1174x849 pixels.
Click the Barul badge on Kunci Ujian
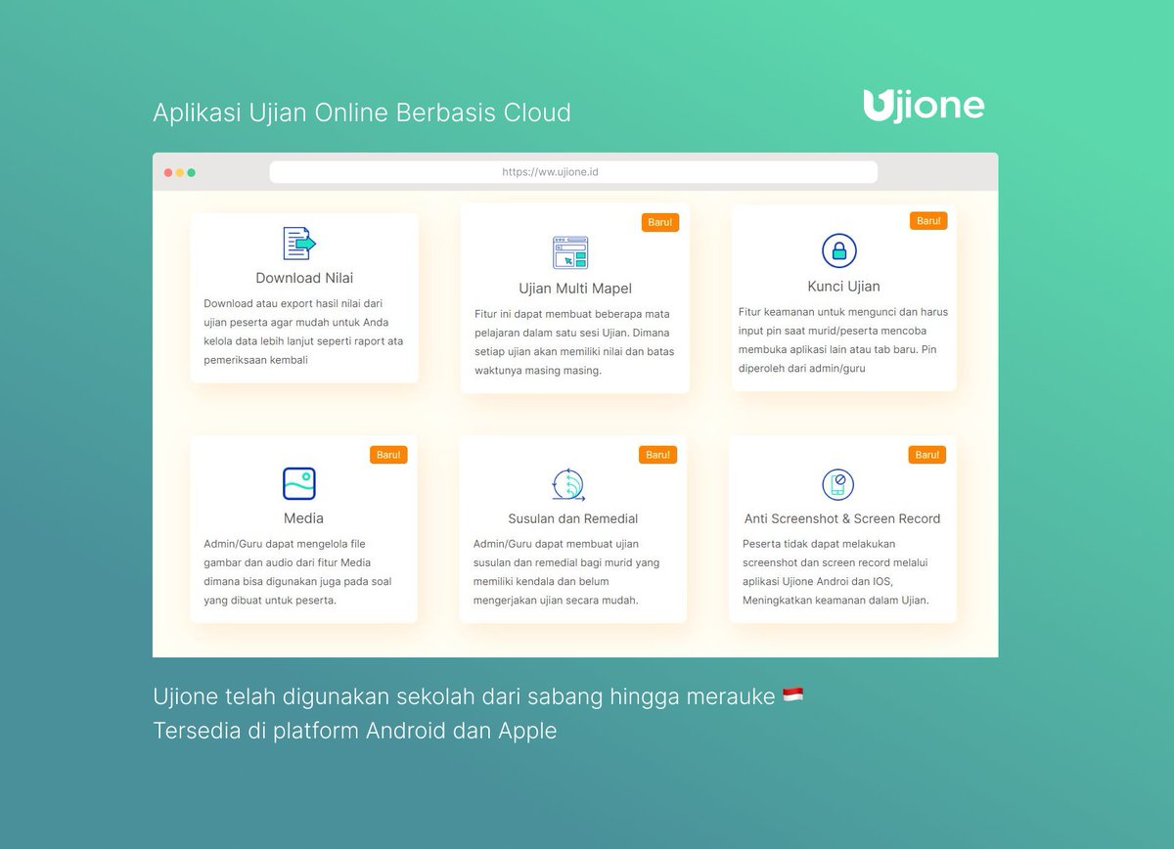point(927,221)
